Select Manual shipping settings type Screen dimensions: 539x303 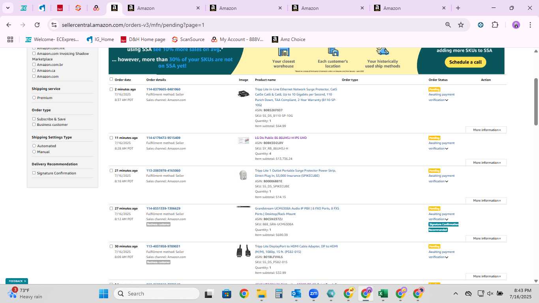tap(34, 151)
